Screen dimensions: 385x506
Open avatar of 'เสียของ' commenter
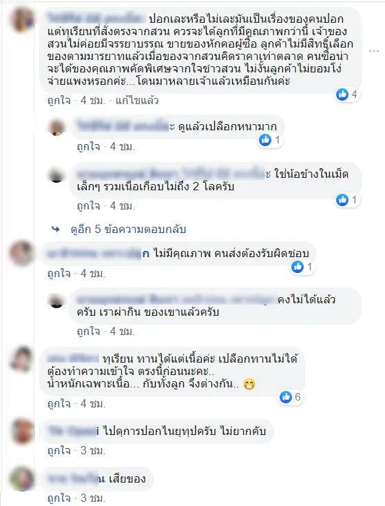tap(22, 479)
